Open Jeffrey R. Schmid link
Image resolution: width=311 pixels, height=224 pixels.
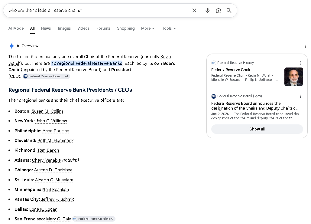[x=58, y=199]
